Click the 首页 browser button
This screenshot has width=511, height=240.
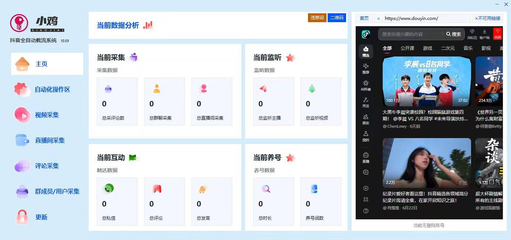(364, 18)
